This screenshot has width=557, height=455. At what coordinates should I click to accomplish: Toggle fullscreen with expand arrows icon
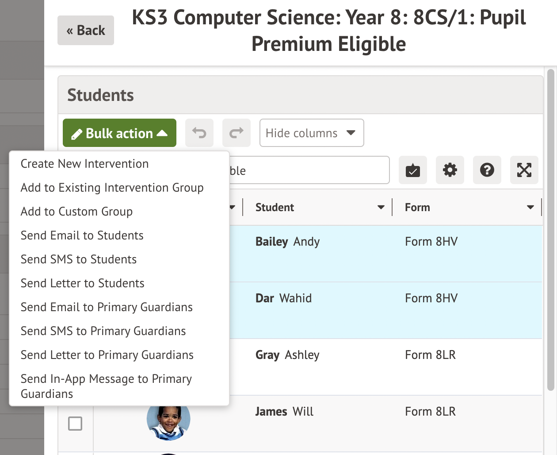(x=524, y=170)
